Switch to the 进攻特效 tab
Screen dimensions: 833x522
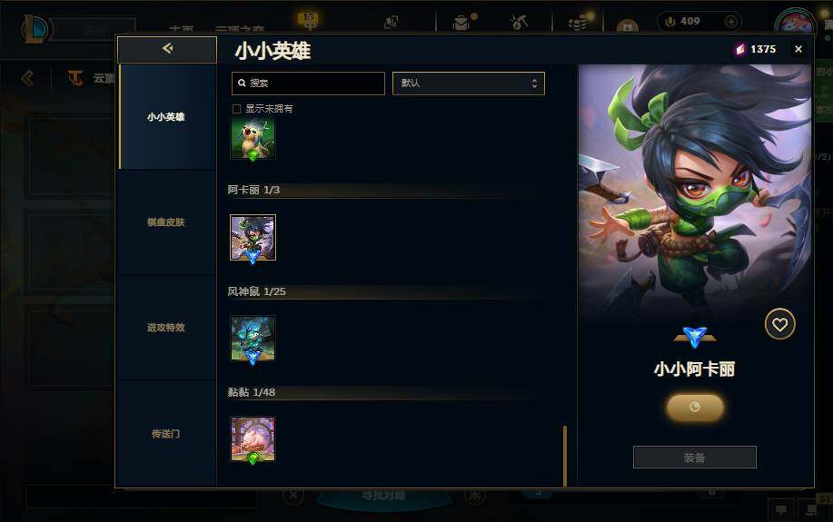click(165, 328)
